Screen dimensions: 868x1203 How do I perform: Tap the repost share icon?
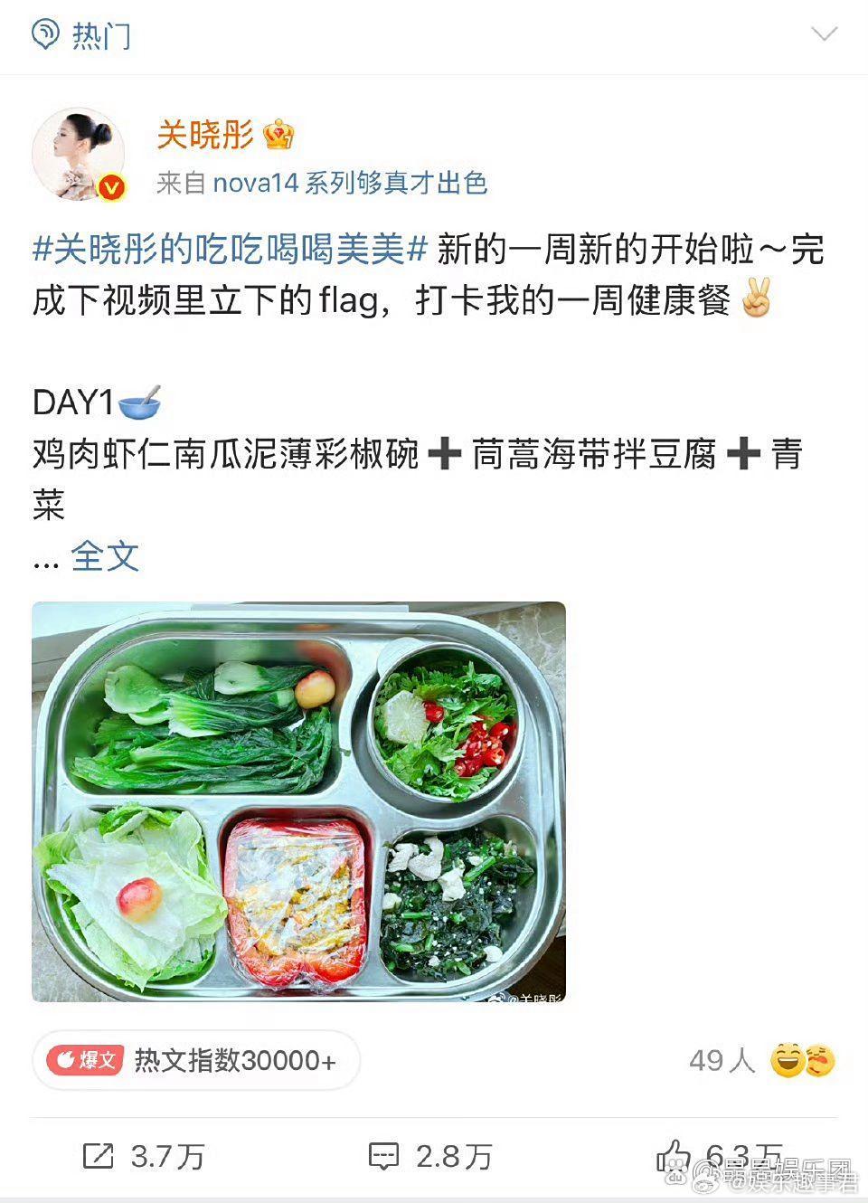tap(98, 1155)
